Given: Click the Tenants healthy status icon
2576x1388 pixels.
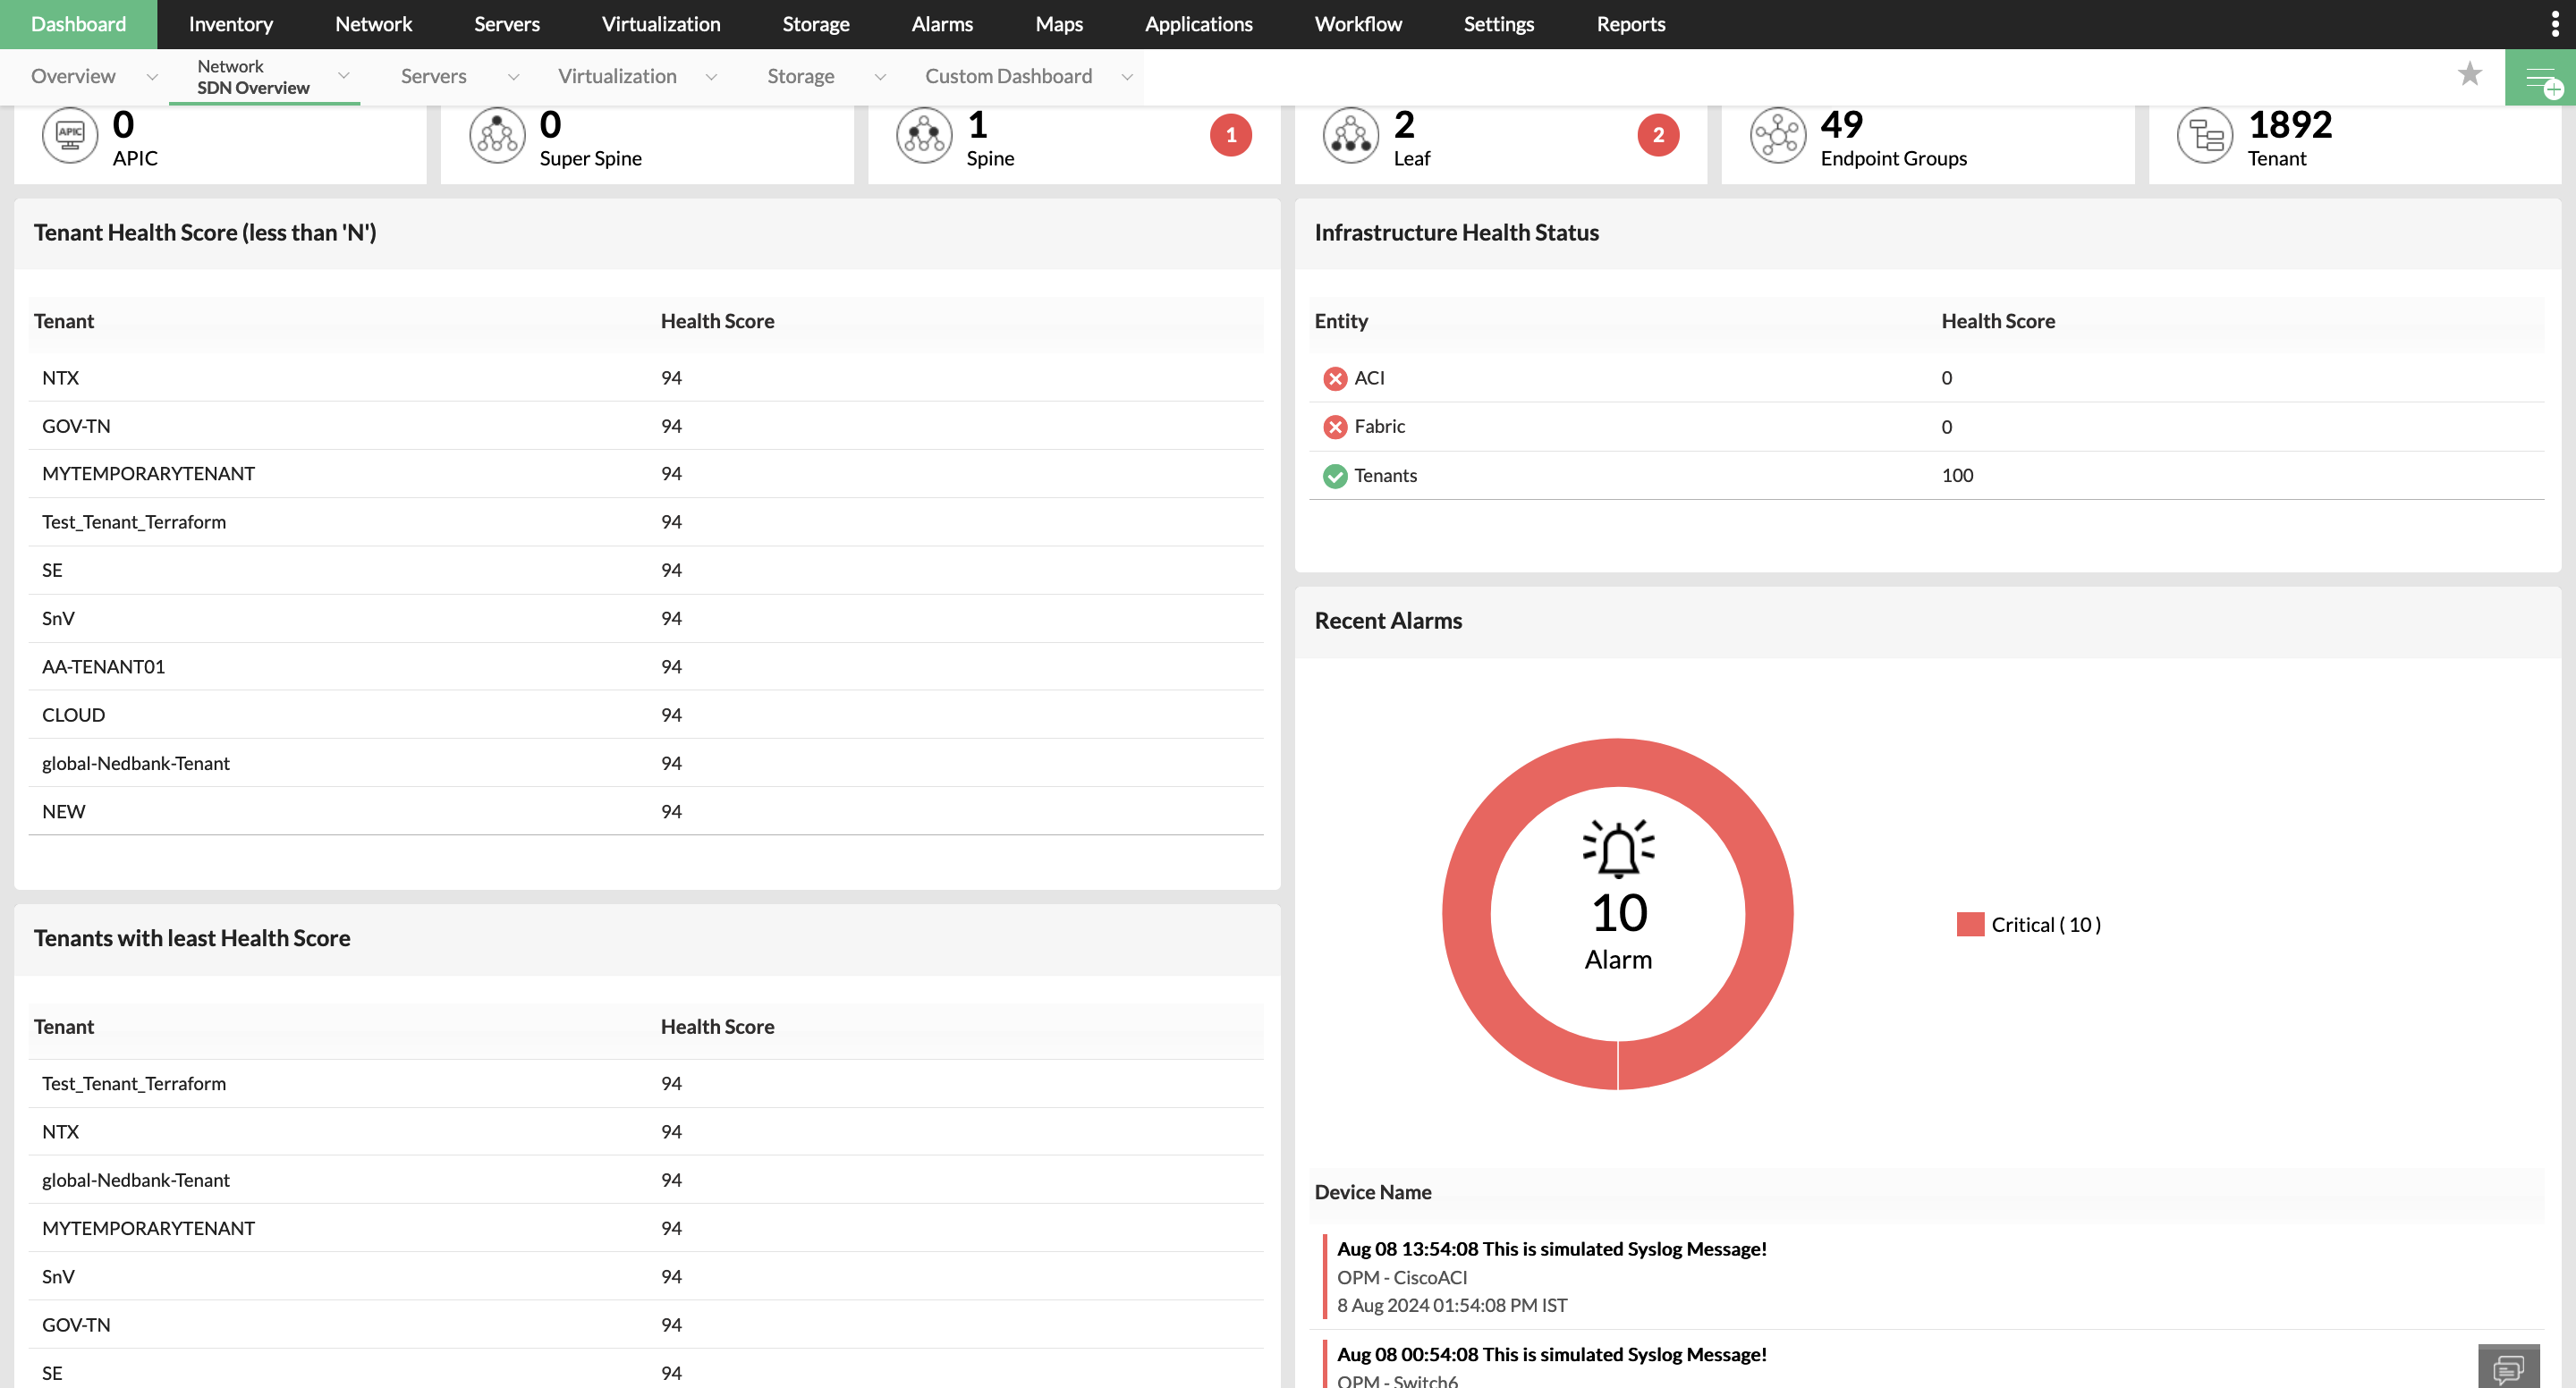Looking at the screenshot, I should pos(1335,476).
